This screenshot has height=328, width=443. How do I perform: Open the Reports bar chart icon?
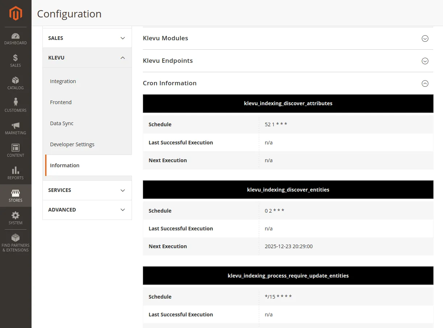16,170
